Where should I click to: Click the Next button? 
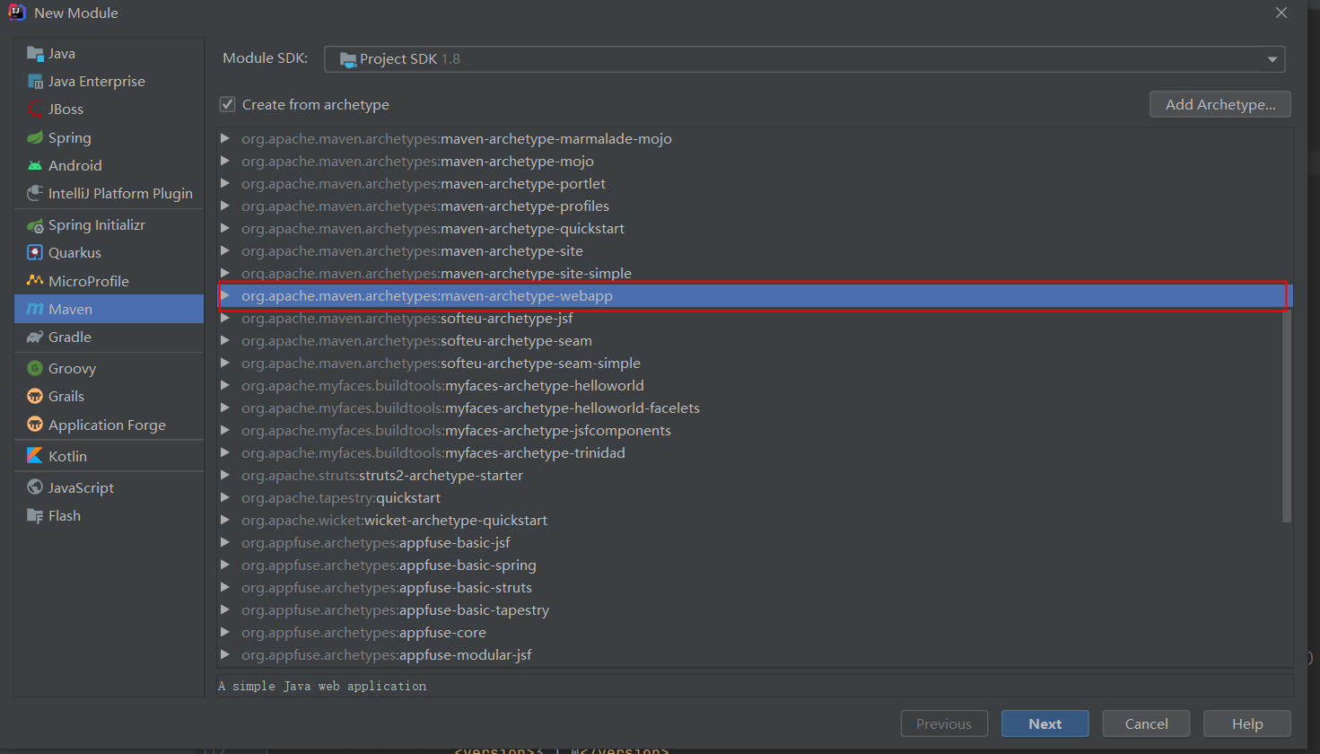(x=1045, y=723)
